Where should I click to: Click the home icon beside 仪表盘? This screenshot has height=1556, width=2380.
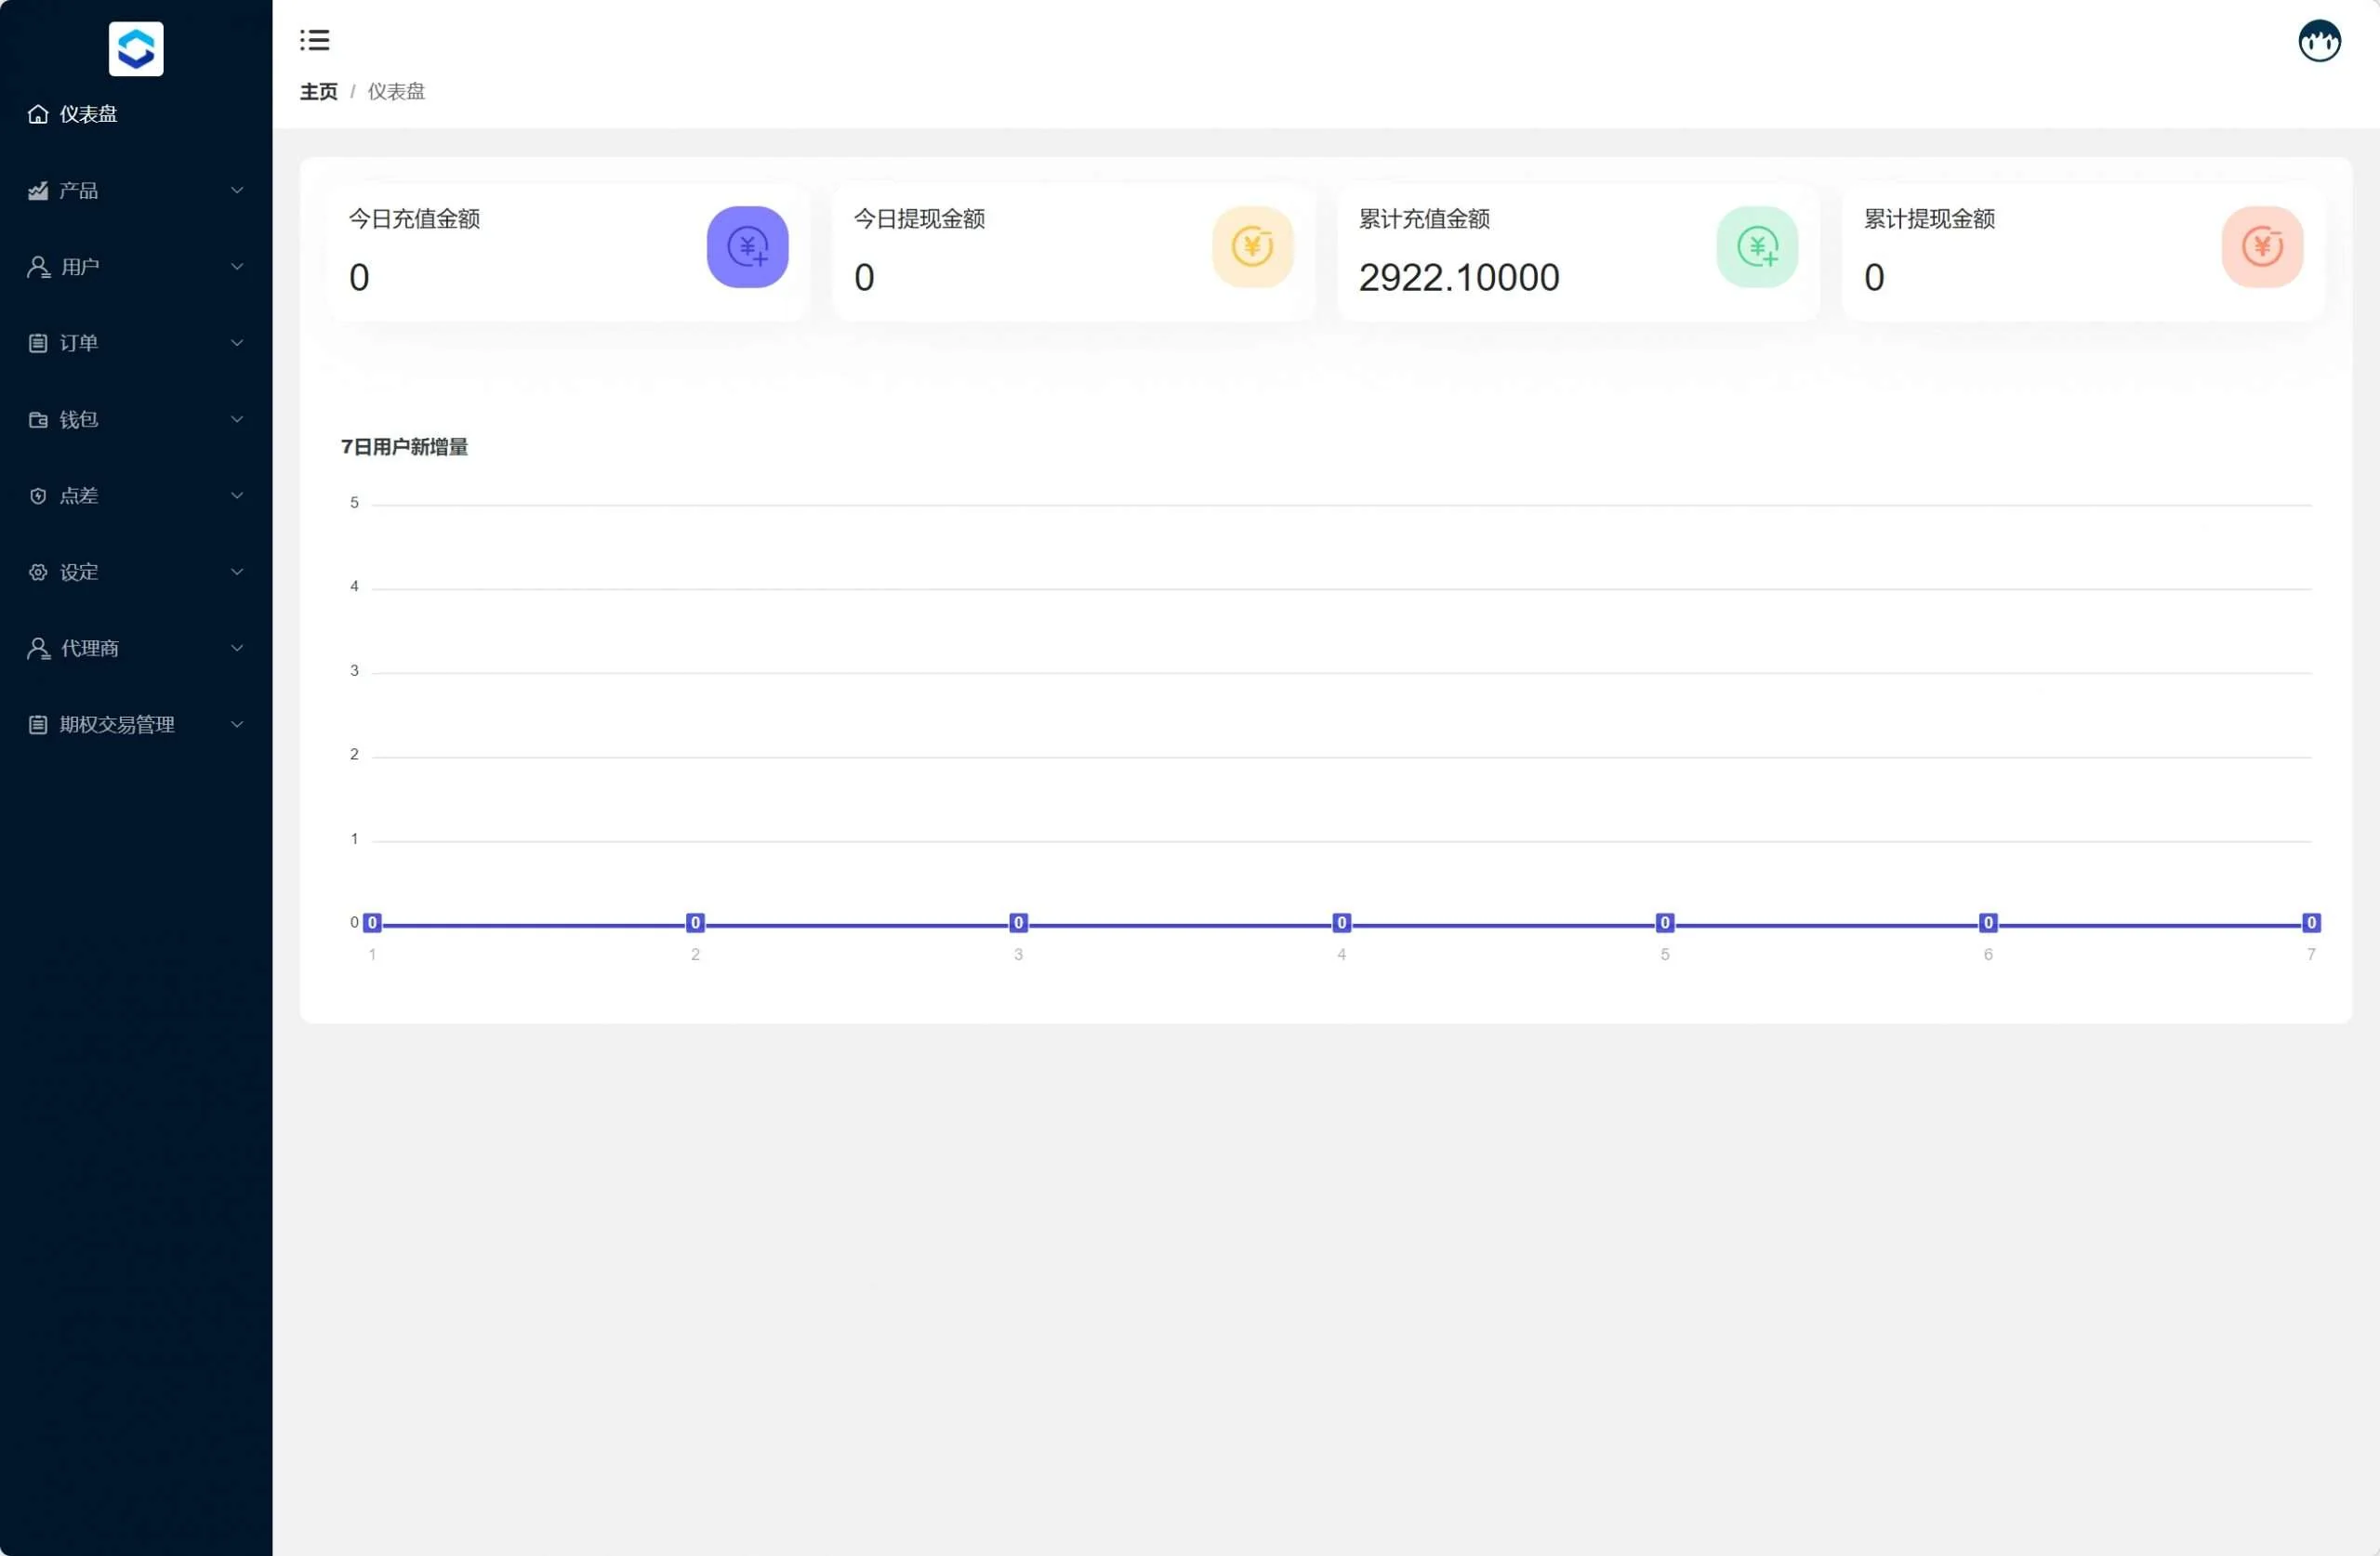38,114
